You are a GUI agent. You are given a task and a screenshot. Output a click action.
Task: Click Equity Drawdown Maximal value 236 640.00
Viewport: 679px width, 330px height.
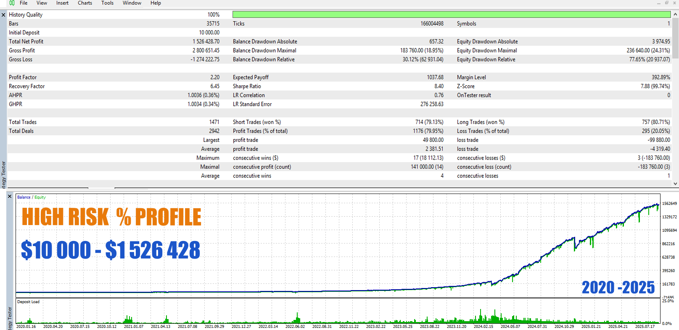click(x=648, y=50)
